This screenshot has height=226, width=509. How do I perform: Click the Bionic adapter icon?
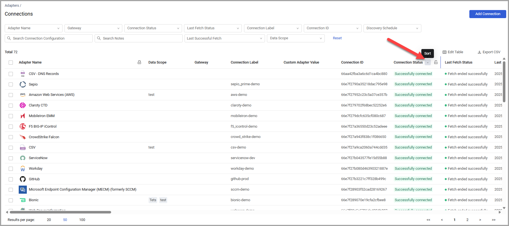point(23,200)
